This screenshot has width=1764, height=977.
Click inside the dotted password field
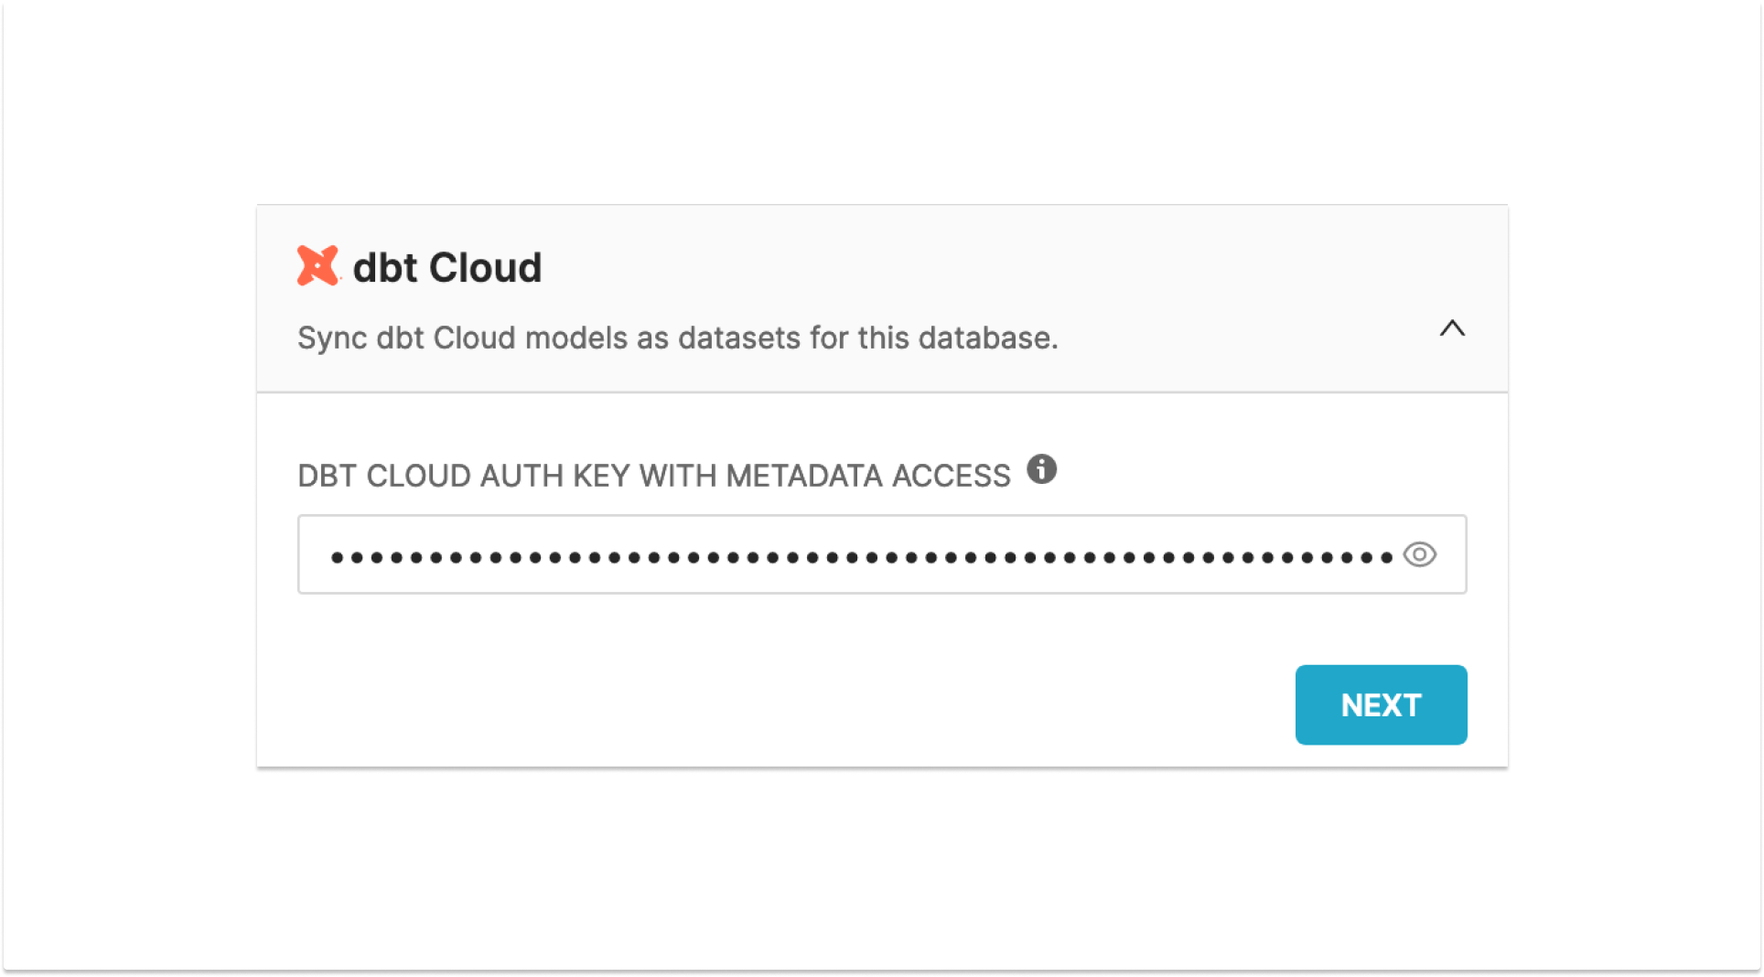coord(823,554)
